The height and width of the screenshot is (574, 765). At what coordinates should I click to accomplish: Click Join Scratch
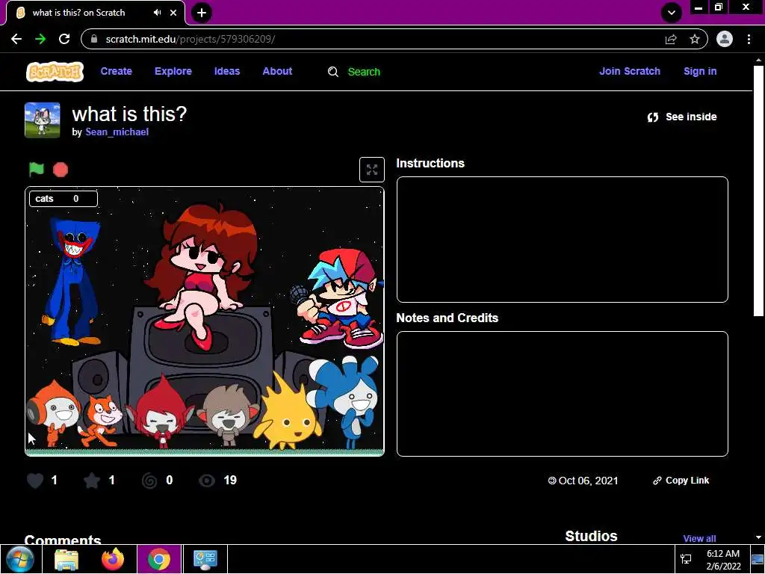629,71
